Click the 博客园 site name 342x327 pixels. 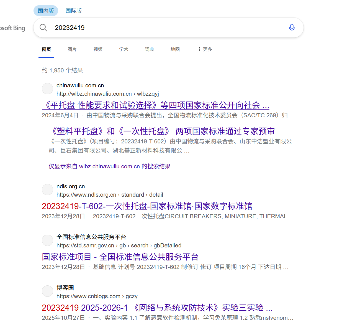coord(65,288)
